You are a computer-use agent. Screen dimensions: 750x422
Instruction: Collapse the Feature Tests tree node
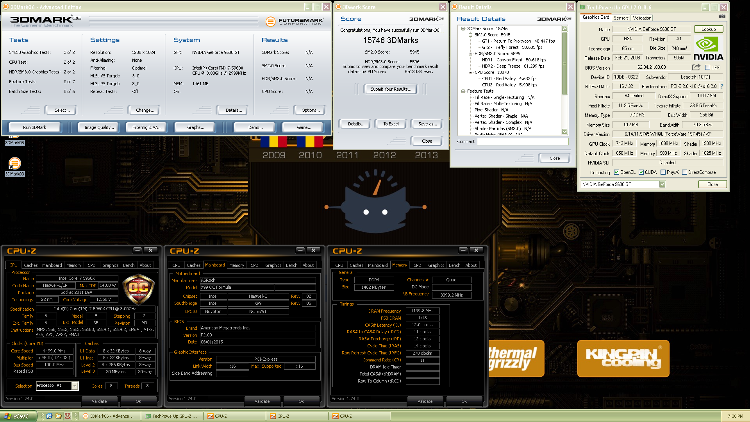(x=463, y=91)
